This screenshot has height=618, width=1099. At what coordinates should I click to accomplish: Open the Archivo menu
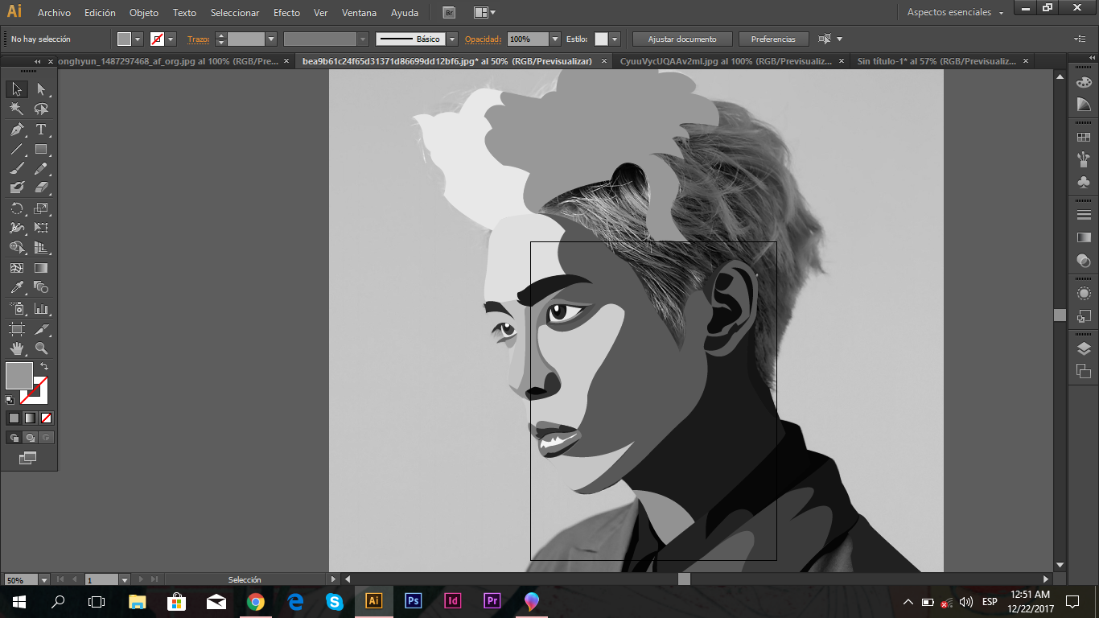(54, 13)
